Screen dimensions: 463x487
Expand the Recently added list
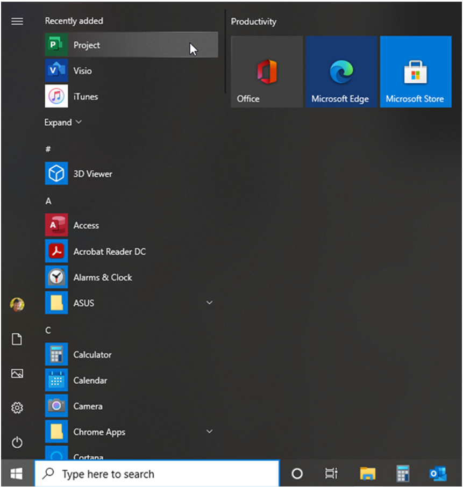(63, 123)
